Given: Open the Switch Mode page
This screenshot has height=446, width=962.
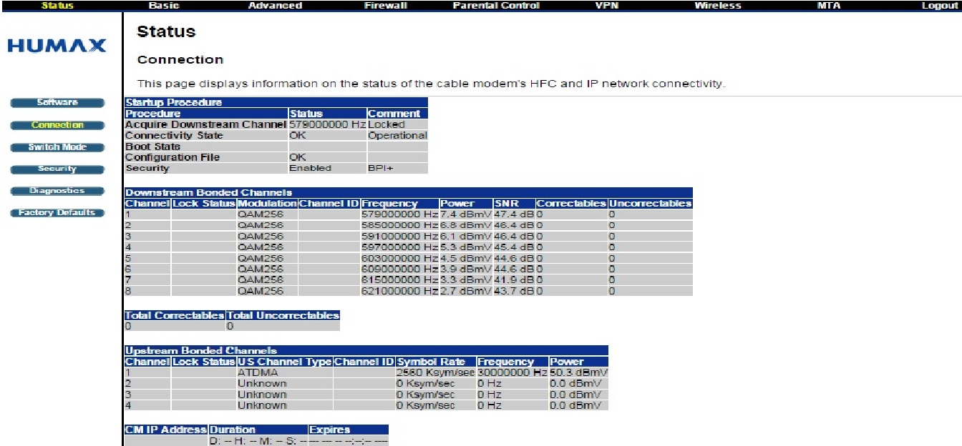Looking at the screenshot, I should (57, 147).
